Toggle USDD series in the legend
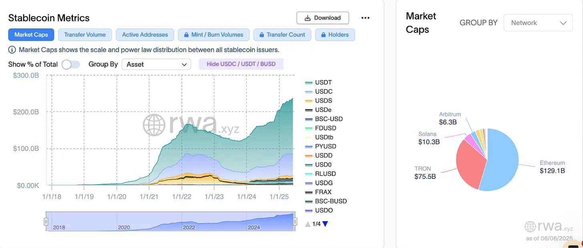This screenshot has width=583, height=248. coord(318,156)
